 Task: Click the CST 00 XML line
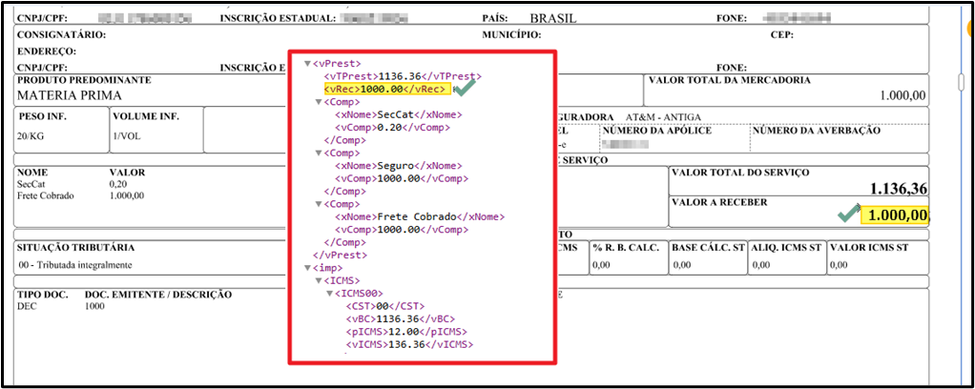[385, 306]
